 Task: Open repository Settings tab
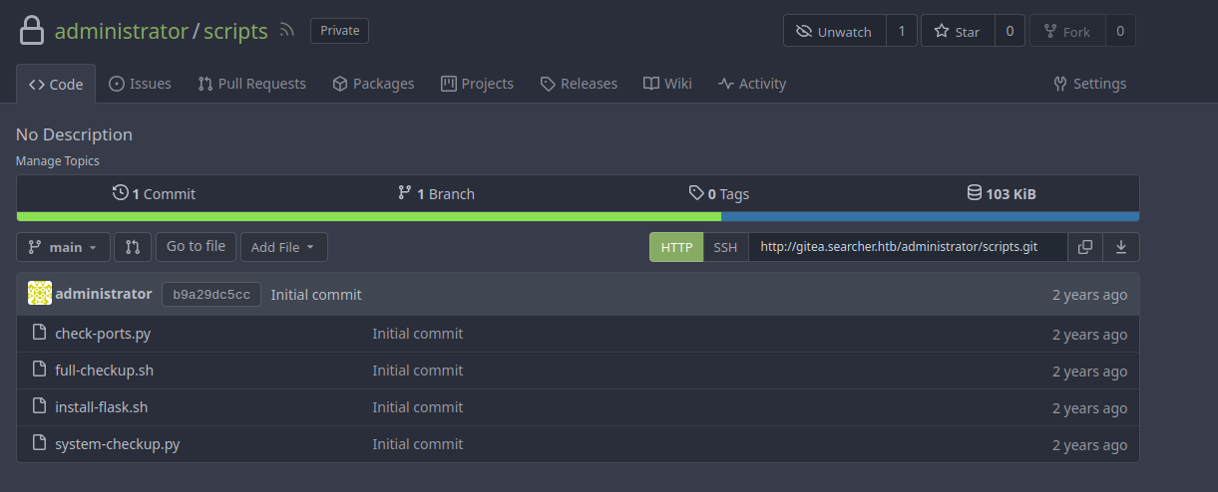1089,84
